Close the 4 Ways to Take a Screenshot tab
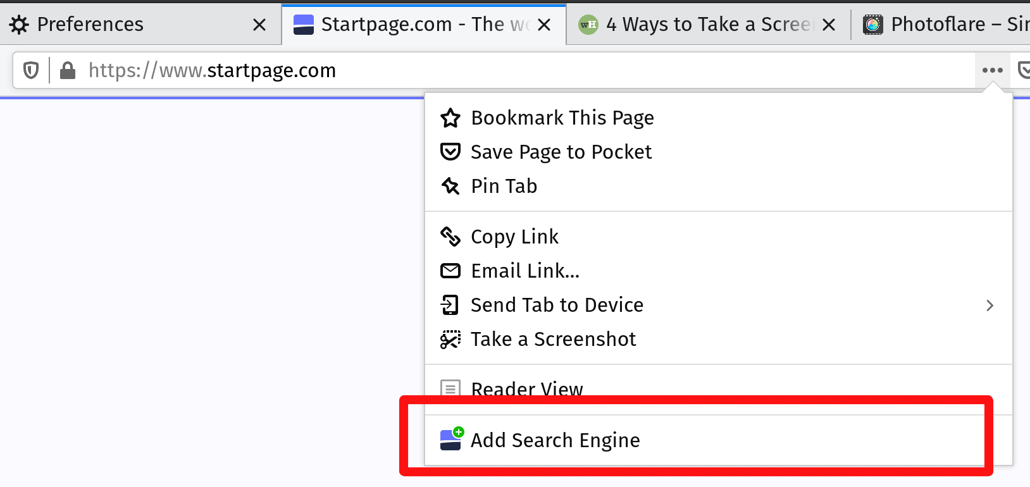1030x487 pixels. coord(829,25)
